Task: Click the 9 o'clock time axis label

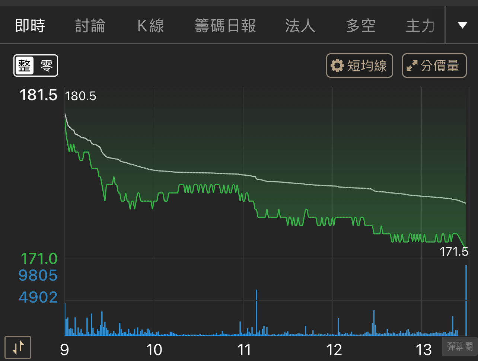Action: pos(64,350)
